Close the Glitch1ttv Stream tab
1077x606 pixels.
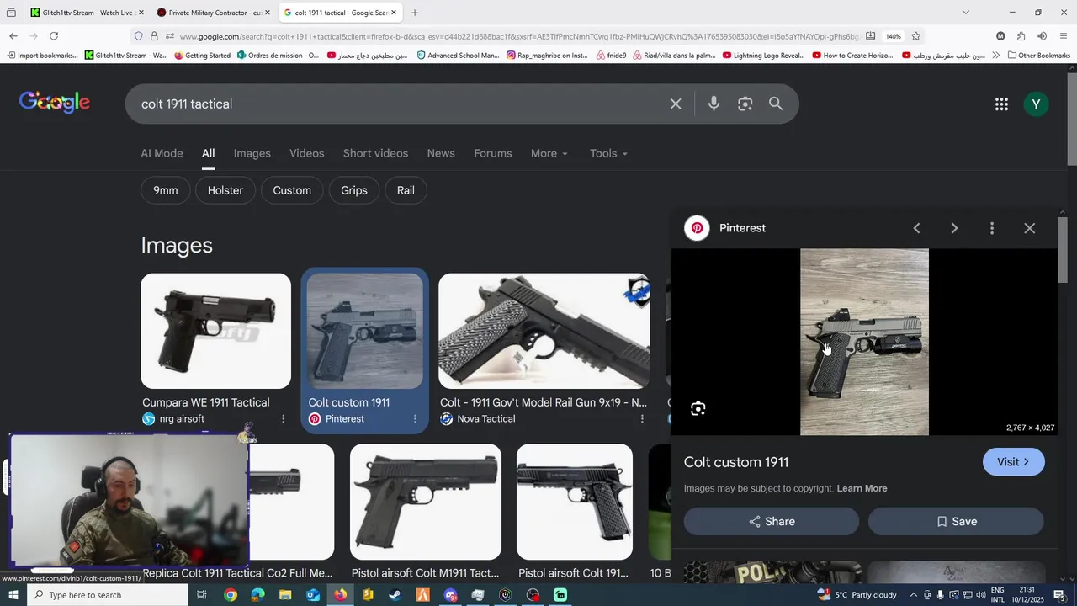pos(141,13)
